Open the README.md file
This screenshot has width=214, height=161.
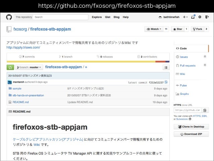coord(20,102)
